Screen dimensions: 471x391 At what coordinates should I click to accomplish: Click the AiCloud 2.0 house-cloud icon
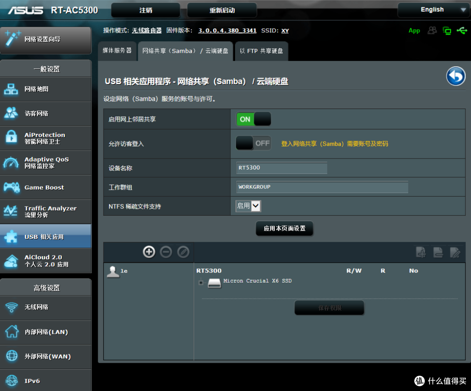click(11, 261)
